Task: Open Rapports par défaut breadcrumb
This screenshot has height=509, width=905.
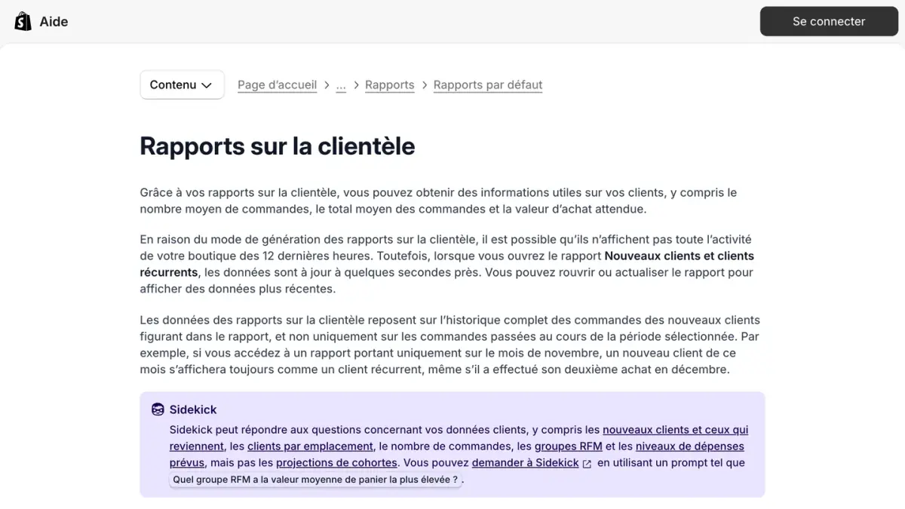Action: pos(488,84)
